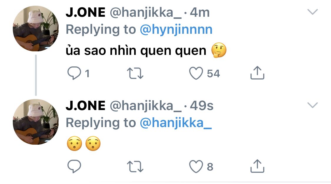
Task: Reply to the tweet posted 49s ago
Action: coord(74,167)
